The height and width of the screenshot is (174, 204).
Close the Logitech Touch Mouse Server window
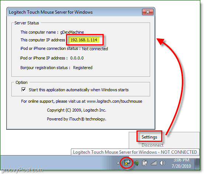(148, 12)
